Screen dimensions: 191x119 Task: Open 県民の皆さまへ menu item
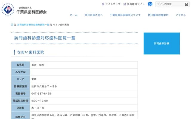[93, 15]
